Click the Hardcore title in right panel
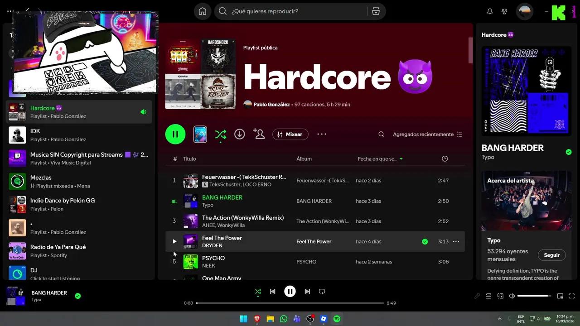Screen dimensions: 580x326 [498, 35]
